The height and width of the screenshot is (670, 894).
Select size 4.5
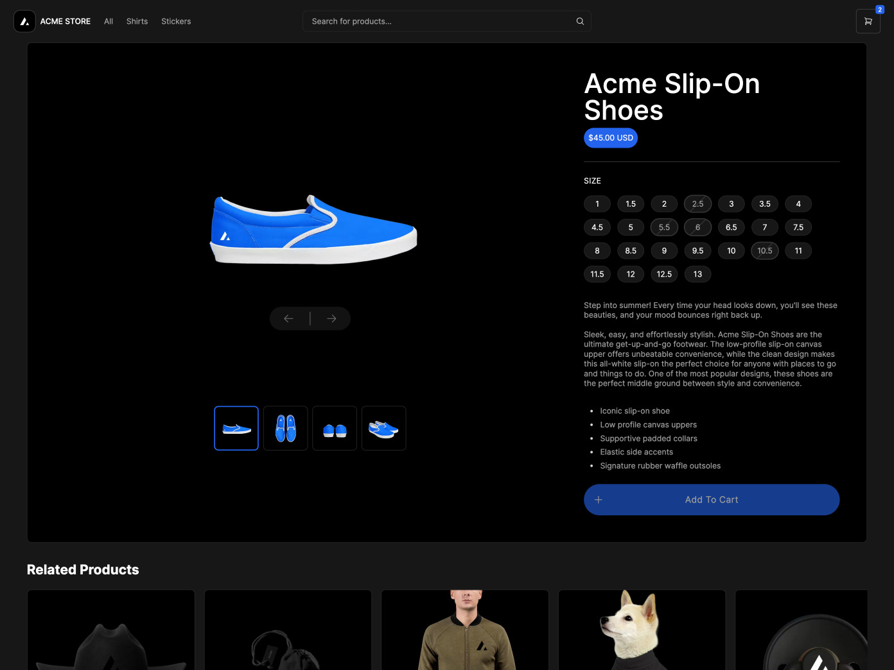pos(597,227)
